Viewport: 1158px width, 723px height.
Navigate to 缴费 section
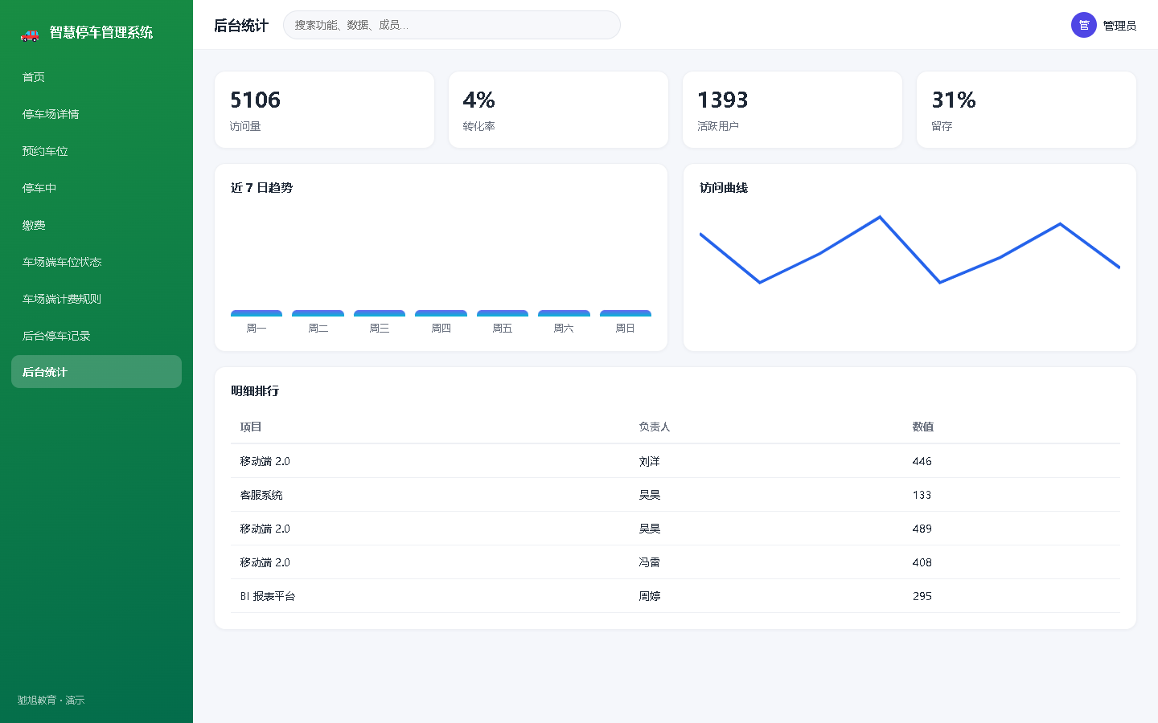click(x=96, y=225)
